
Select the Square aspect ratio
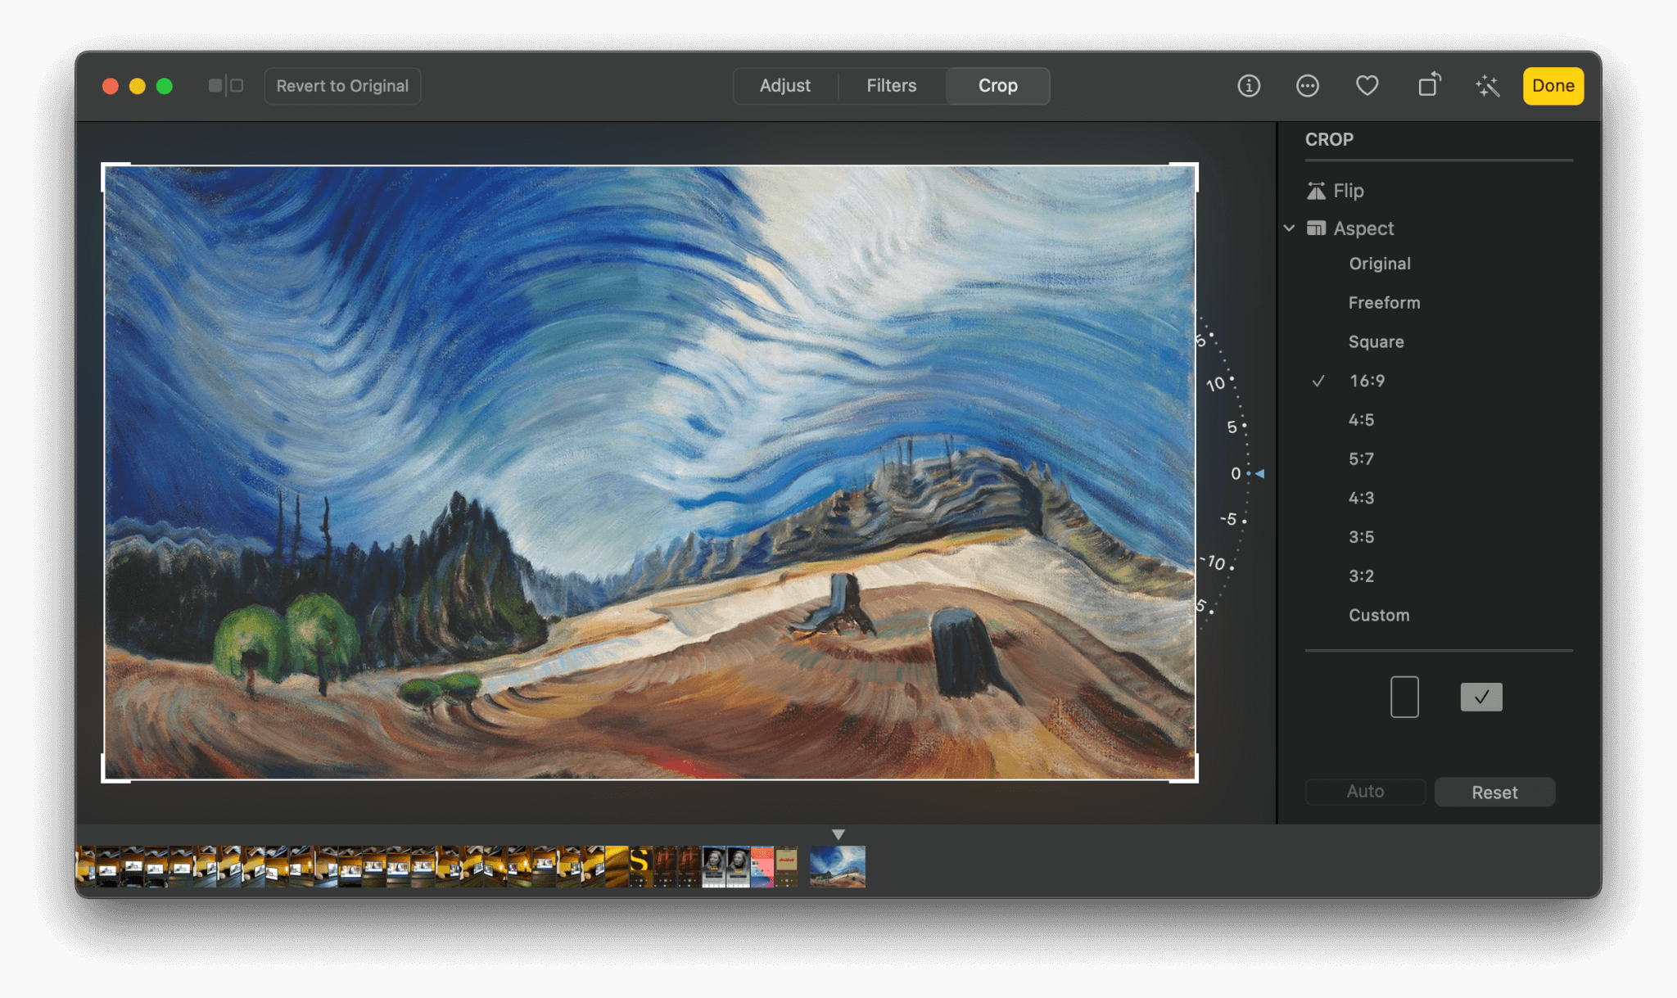[1376, 341]
